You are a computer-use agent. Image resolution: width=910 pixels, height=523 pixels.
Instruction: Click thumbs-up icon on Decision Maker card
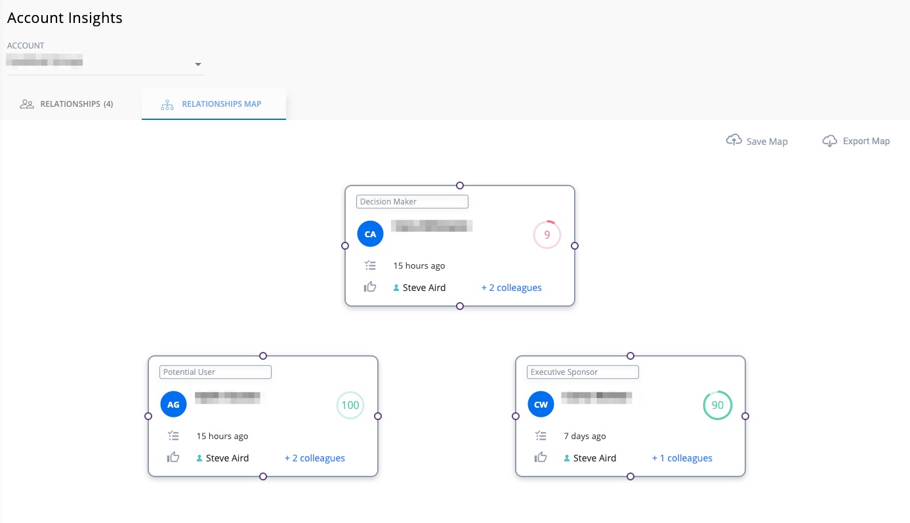tap(370, 287)
